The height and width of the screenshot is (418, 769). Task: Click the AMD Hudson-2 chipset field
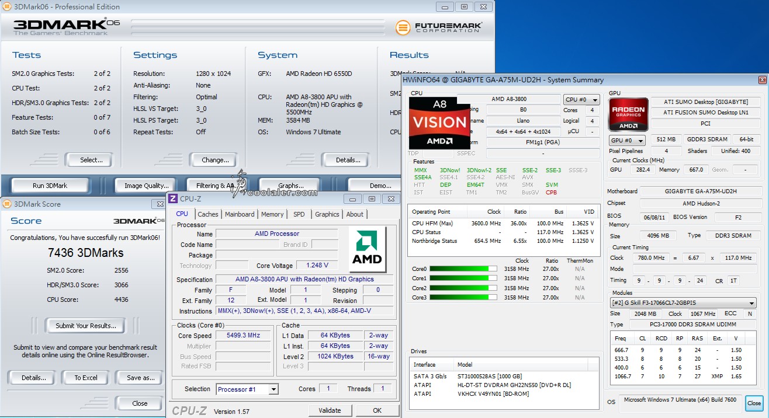[x=701, y=203]
